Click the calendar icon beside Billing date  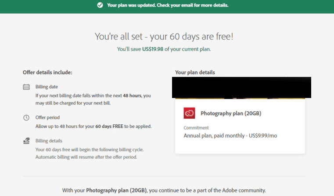(x=26, y=87)
